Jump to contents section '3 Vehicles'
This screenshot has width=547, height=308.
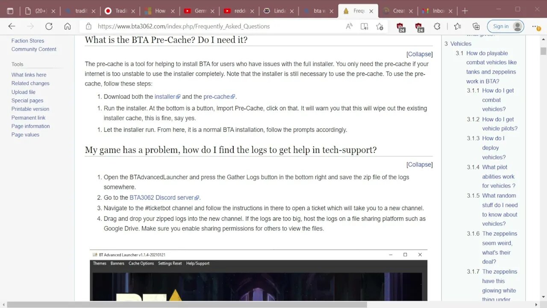pyautogui.click(x=458, y=44)
